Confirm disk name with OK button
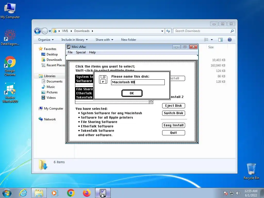This screenshot has height=198, width=264. pos(132,93)
